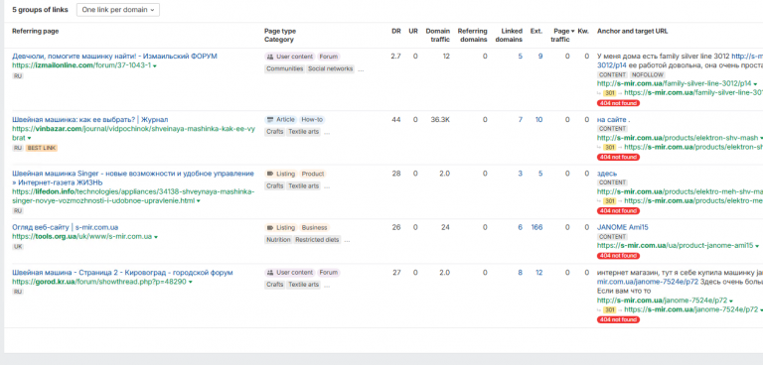Screen dimensions: 763x365
Task: Expand caret after s-mir.com.ua/janome-7524e/p72 target URL
Action: (731, 301)
